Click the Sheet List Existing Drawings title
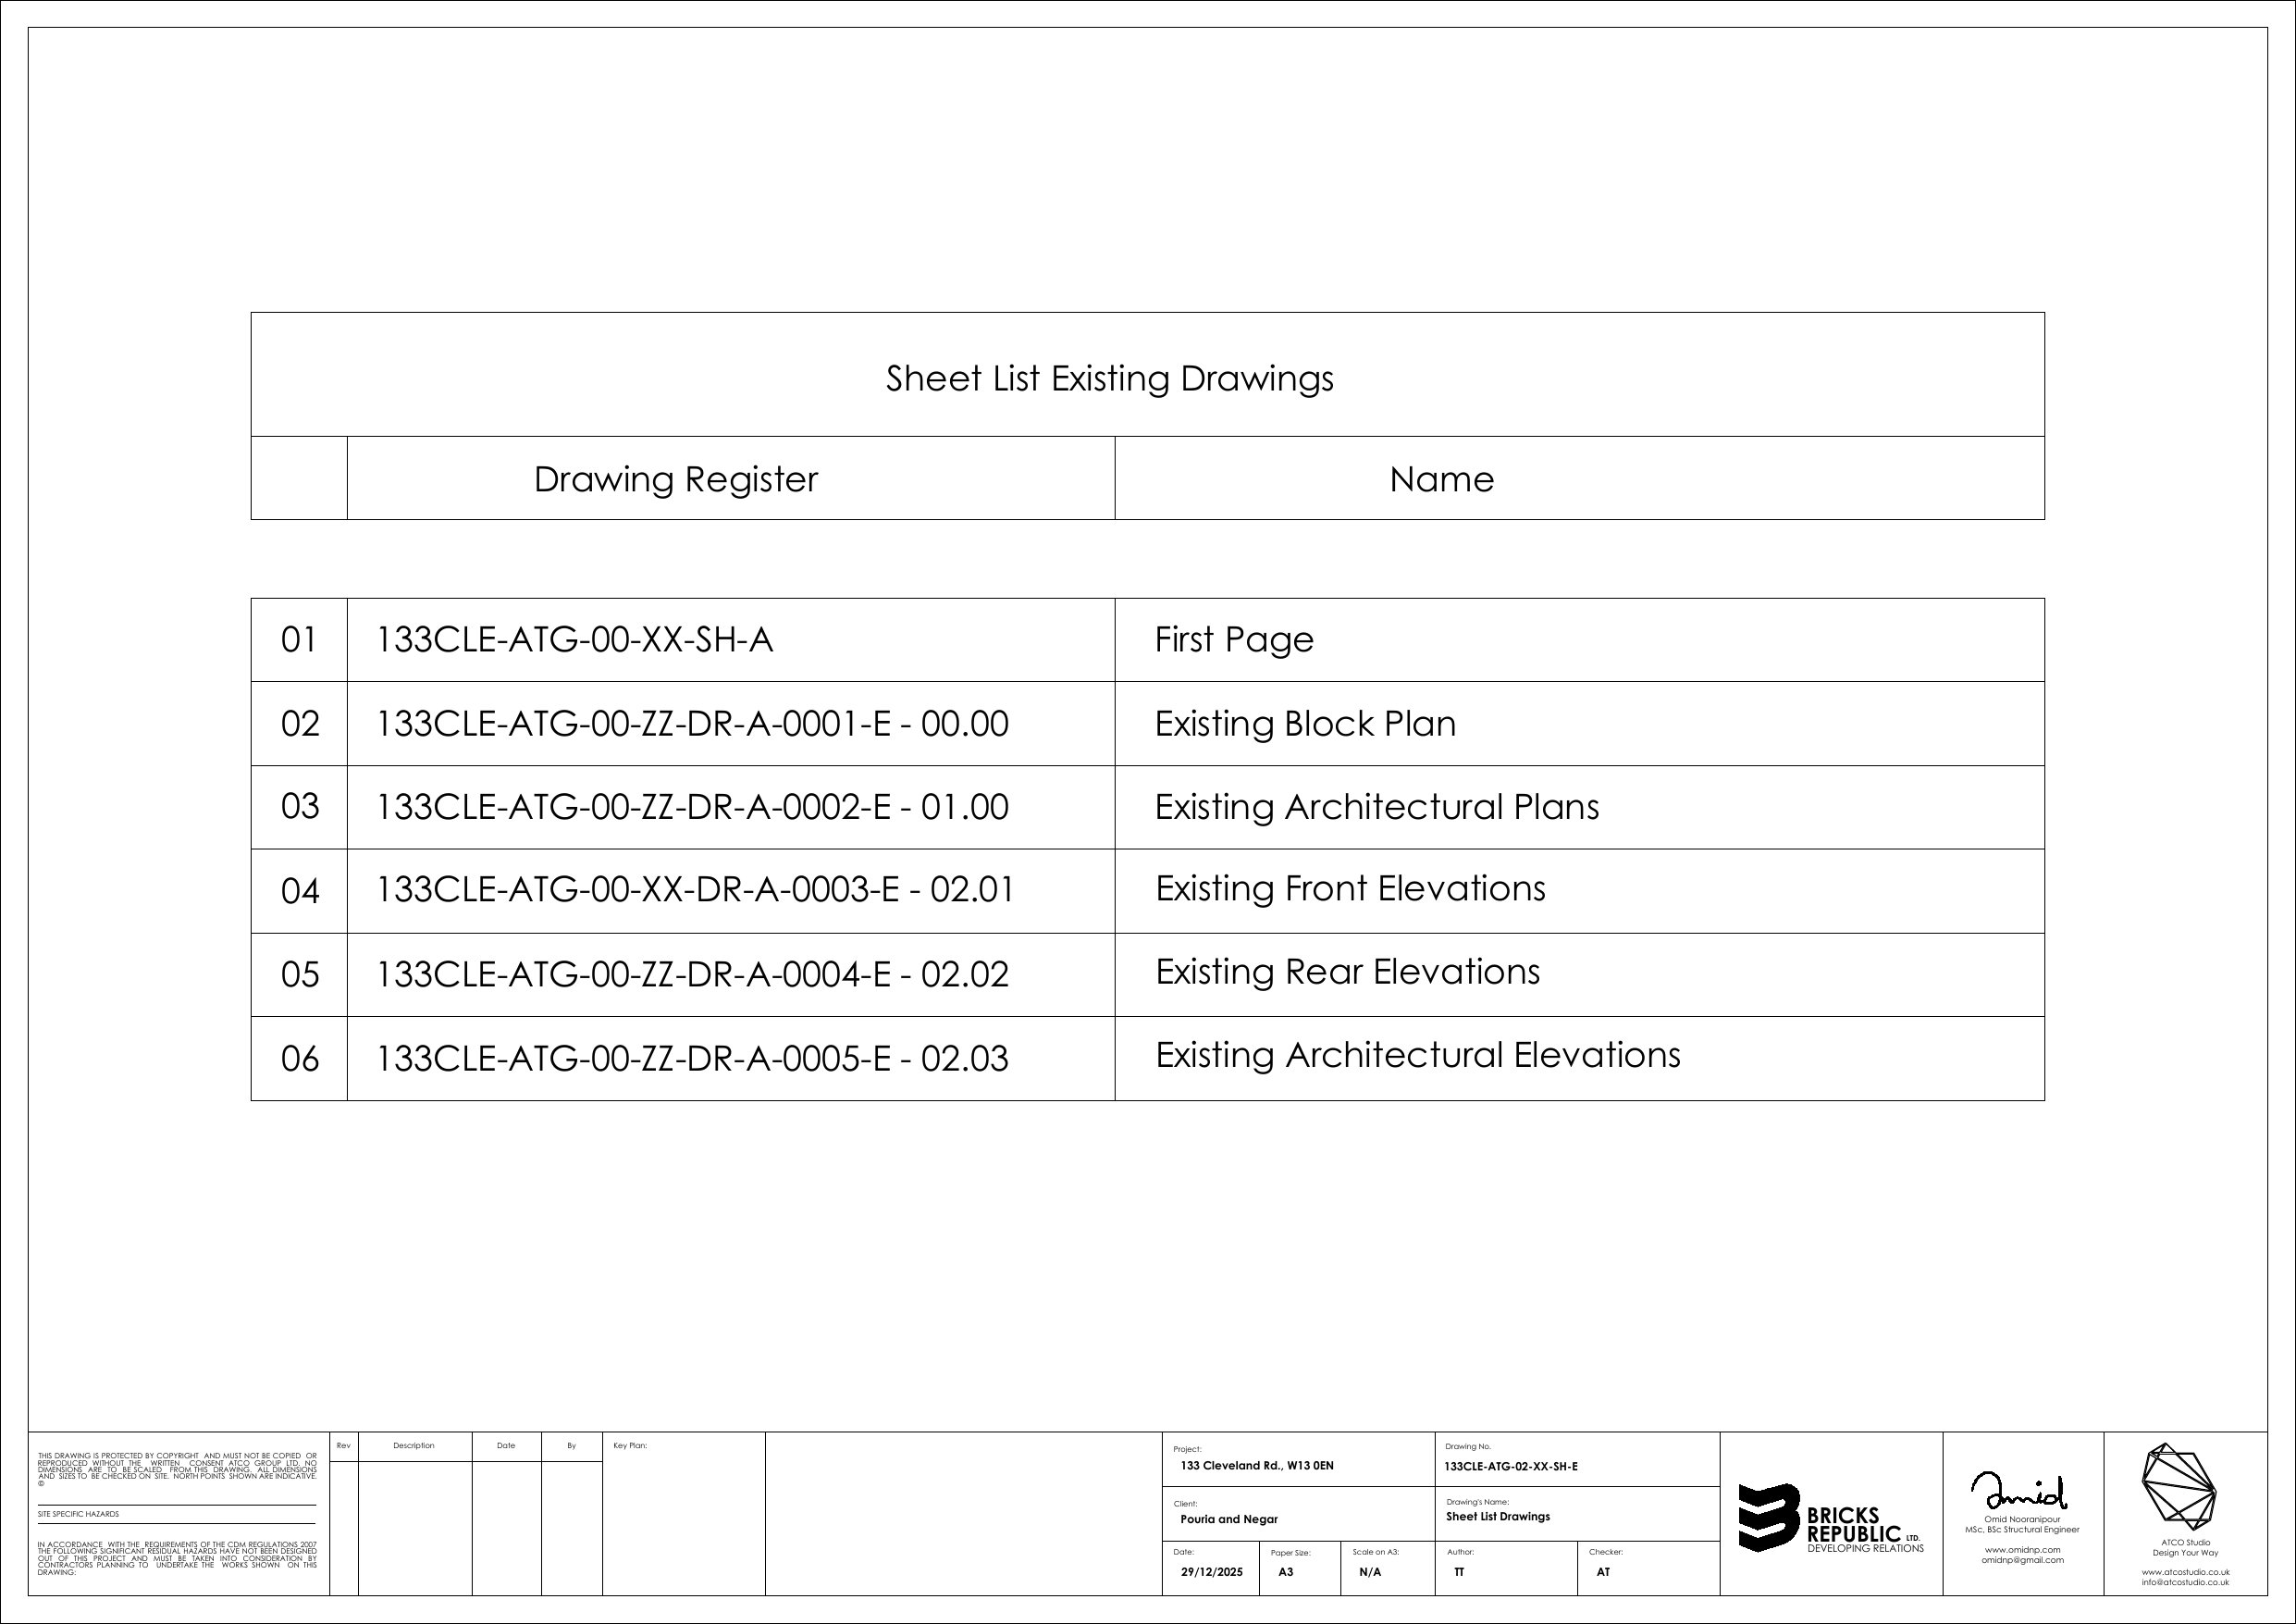This screenshot has width=2296, height=1624. [x=1109, y=378]
